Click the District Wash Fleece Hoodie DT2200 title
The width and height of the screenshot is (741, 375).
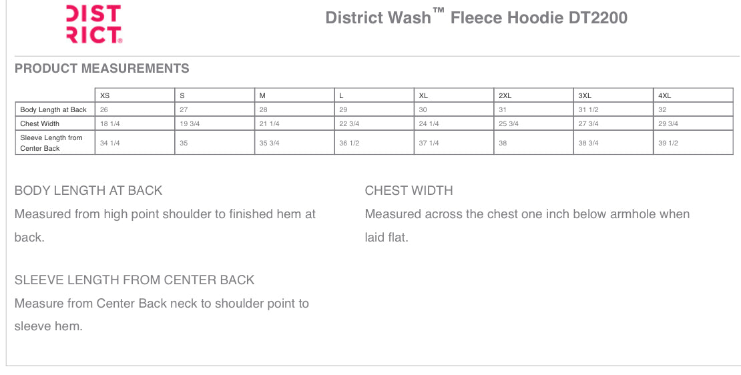pos(476,18)
